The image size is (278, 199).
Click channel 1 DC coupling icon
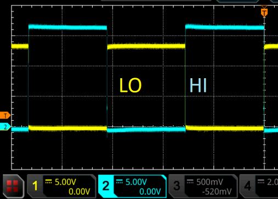click(49, 182)
